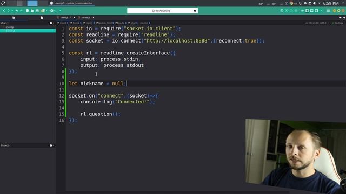Viewport: 346px width, 194px height.
Task: Click the Projects panel header
Action: tap(5, 145)
